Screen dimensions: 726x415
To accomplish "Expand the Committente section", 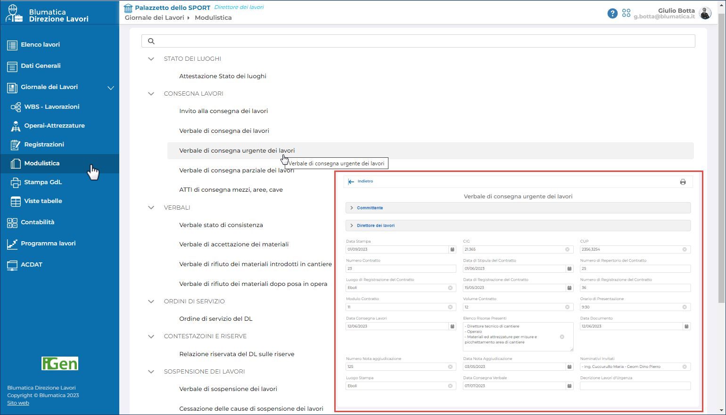I will (370, 208).
